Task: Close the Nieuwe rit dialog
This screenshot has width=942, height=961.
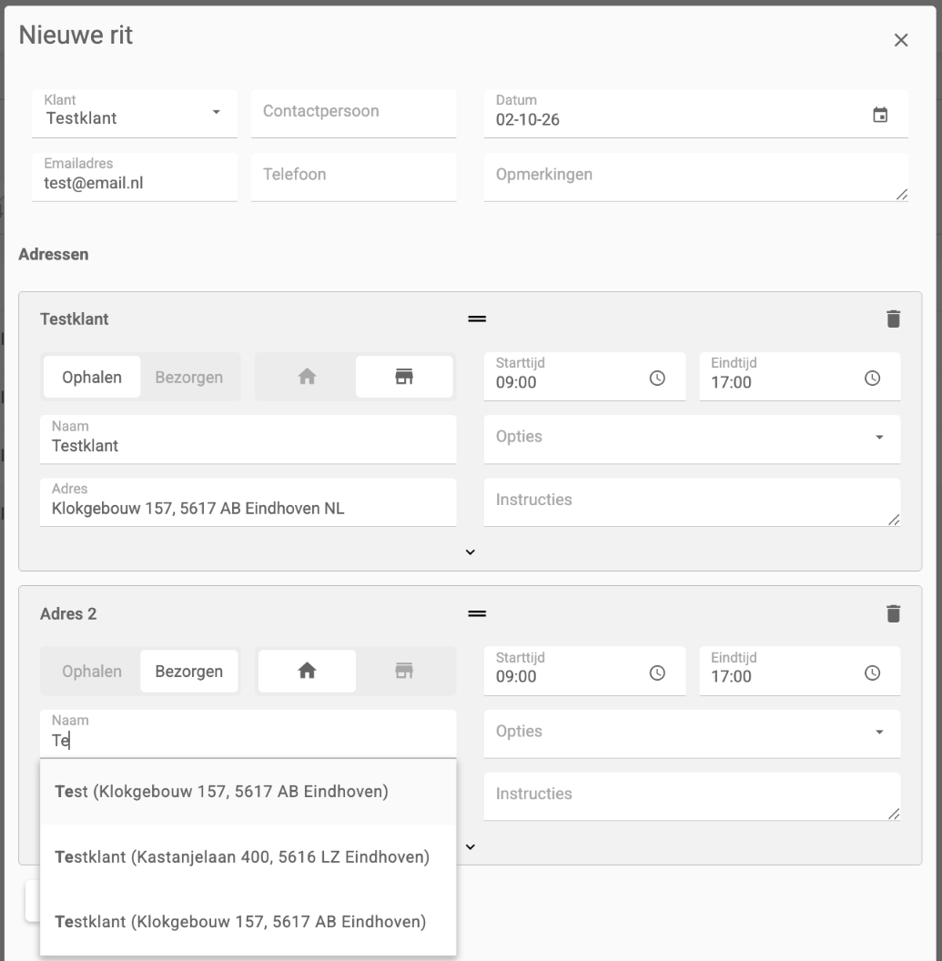Action: 901,40
